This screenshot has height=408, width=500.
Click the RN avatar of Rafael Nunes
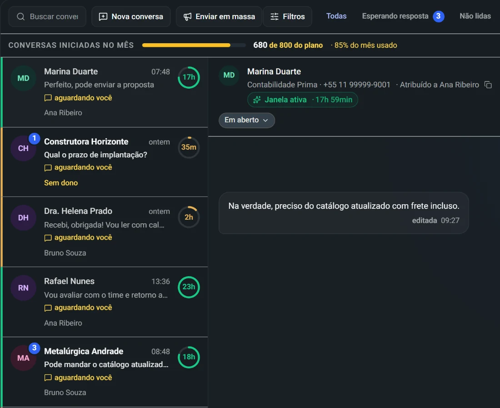tap(23, 288)
